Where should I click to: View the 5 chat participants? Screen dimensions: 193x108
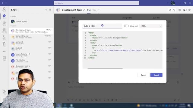click(185, 10)
